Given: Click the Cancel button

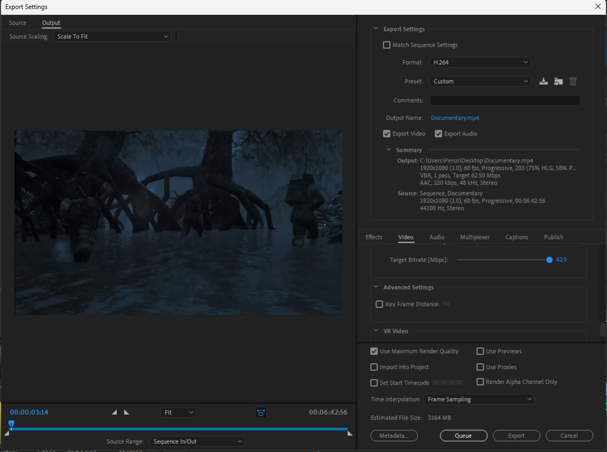Looking at the screenshot, I should point(569,436).
